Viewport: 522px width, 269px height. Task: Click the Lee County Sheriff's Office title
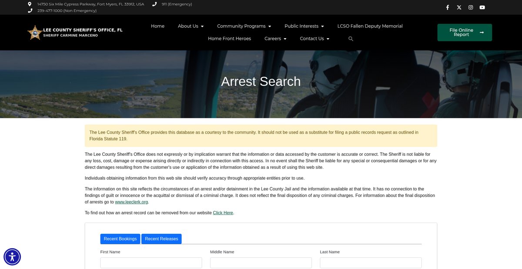83,30
